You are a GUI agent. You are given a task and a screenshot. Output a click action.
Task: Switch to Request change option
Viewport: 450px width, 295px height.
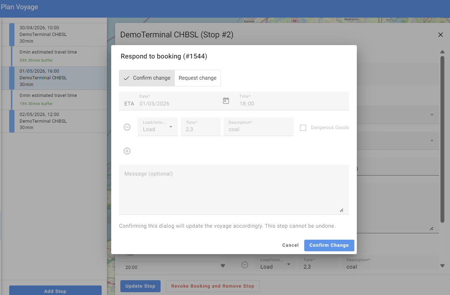tap(197, 78)
